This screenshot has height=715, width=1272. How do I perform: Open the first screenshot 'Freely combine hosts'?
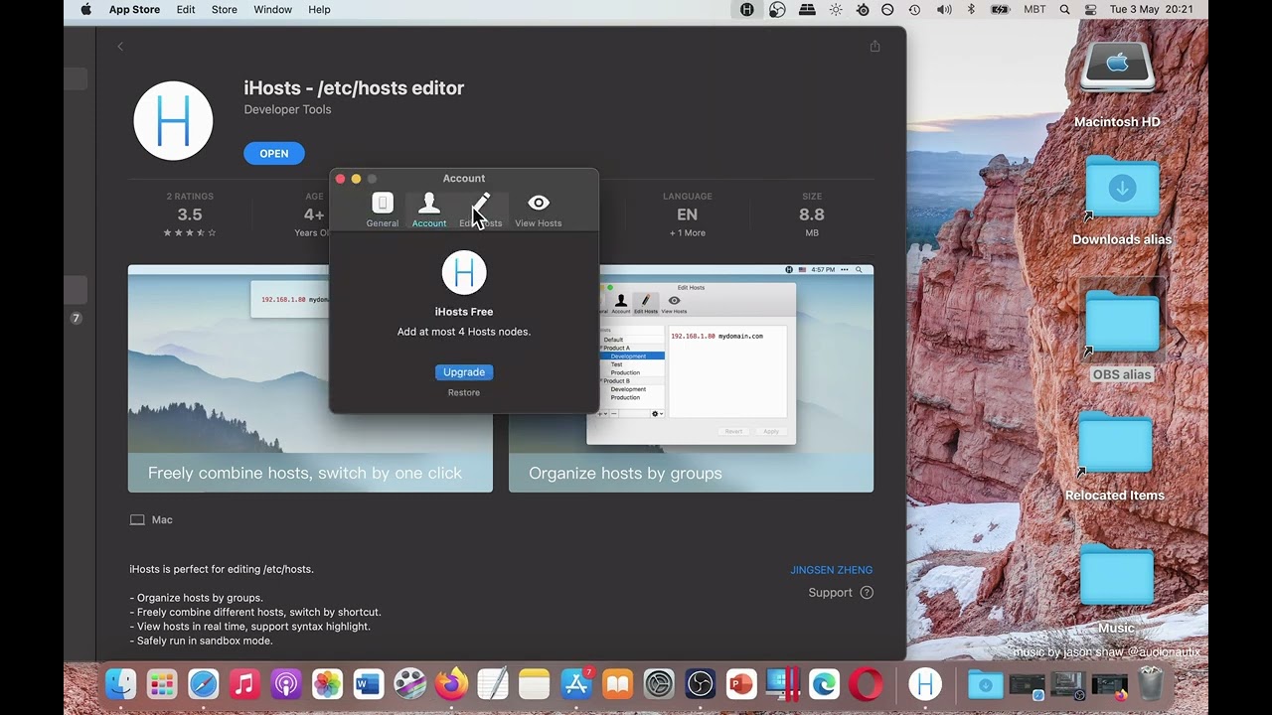[310, 378]
